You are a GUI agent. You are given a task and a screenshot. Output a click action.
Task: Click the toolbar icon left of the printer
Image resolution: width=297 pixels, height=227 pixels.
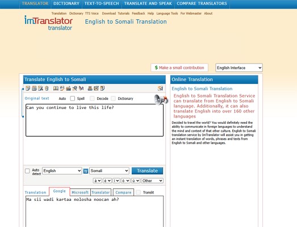click(81, 88)
